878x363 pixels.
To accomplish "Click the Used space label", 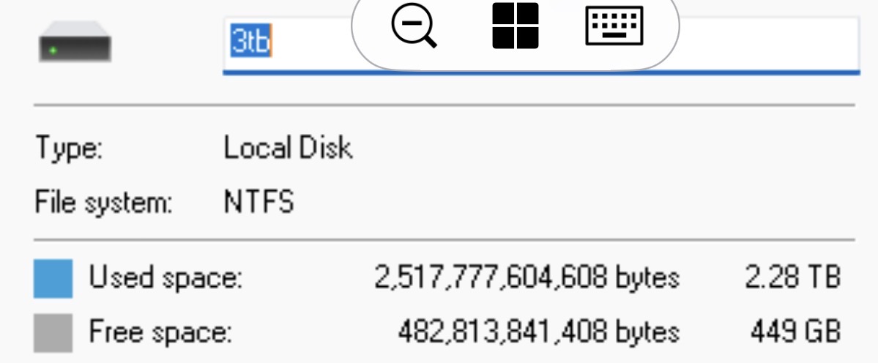I will (165, 279).
